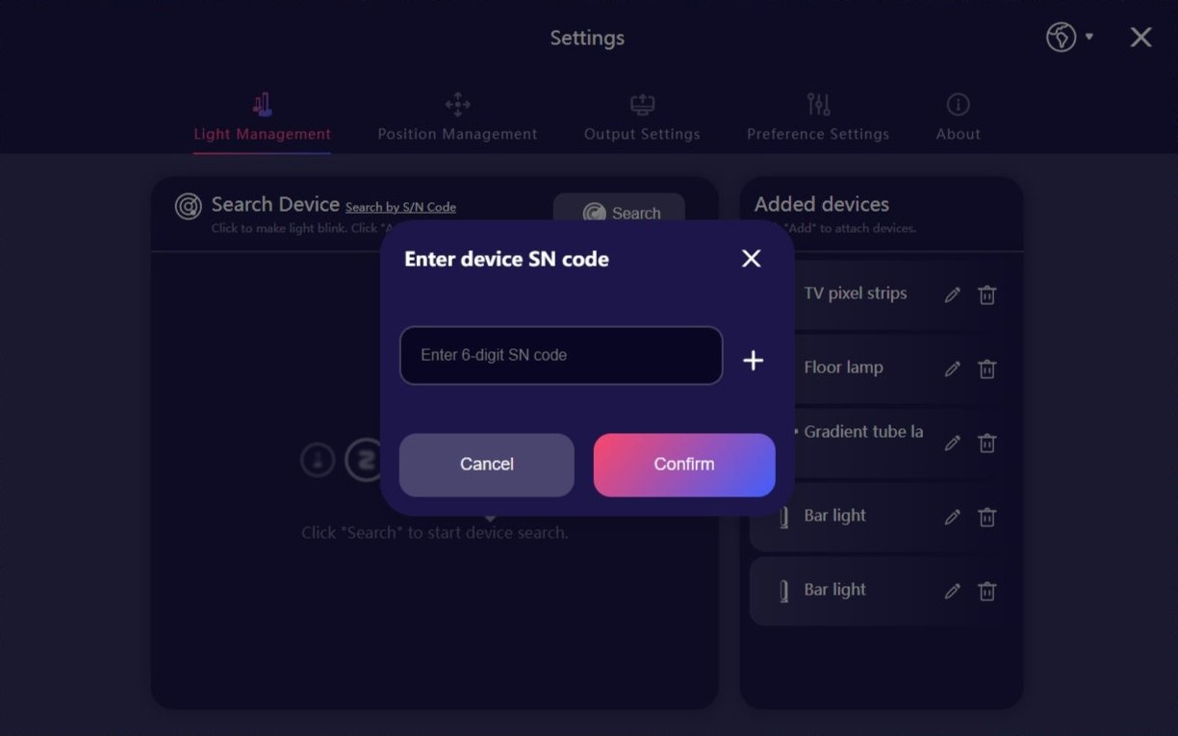The height and width of the screenshot is (736, 1178).
Task: Open the About tab
Action: [959, 117]
